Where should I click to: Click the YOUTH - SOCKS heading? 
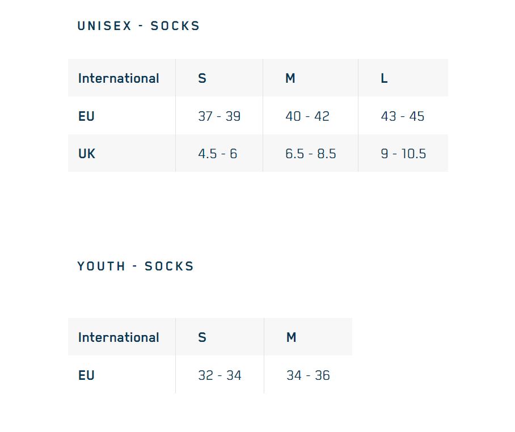click(x=136, y=266)
